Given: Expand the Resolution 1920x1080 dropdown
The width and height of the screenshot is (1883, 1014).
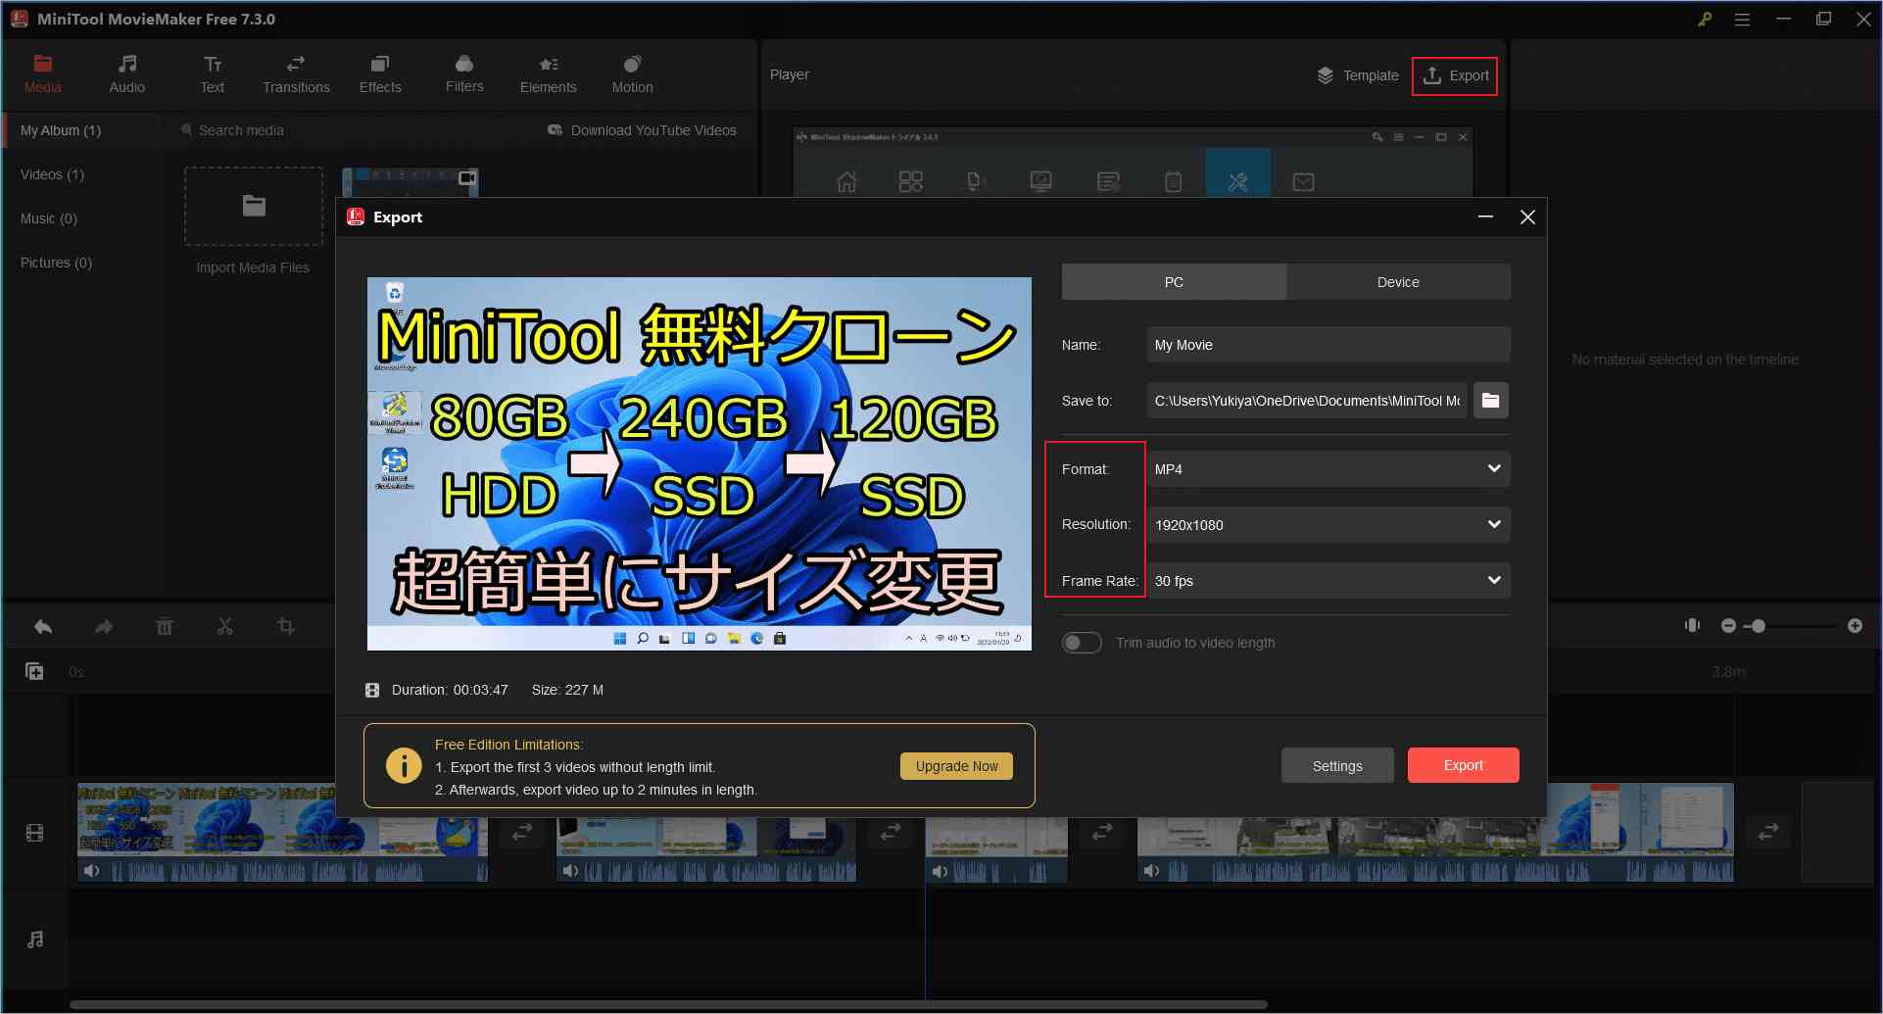Looking at the screenshot, I should coord(1328,525).
